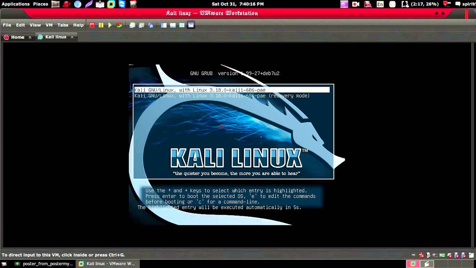Open the battery status (2:17, 26%) indicator
Image resolution: width=476 pixels, height=268 pixels.
(420, 4)
